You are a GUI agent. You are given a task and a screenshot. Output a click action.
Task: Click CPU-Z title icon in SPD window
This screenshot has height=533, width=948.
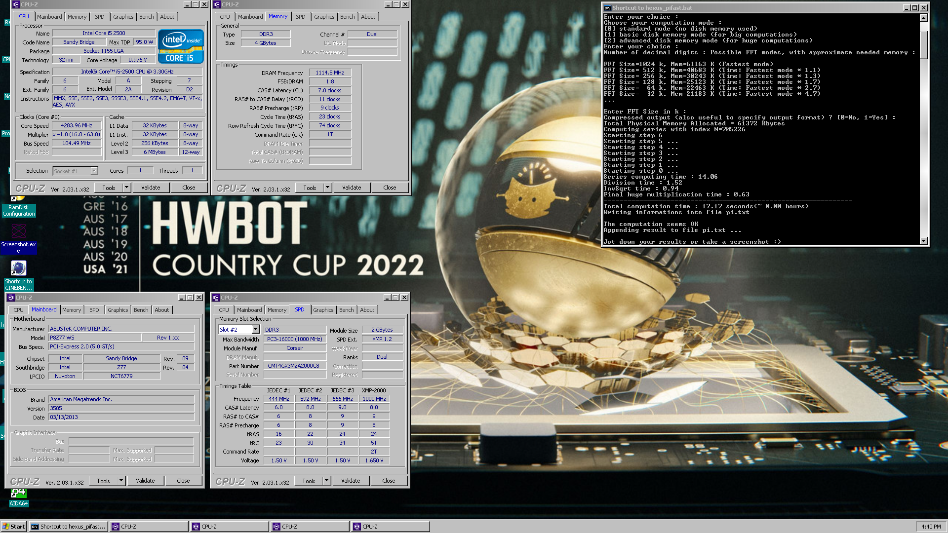(216, 298)
